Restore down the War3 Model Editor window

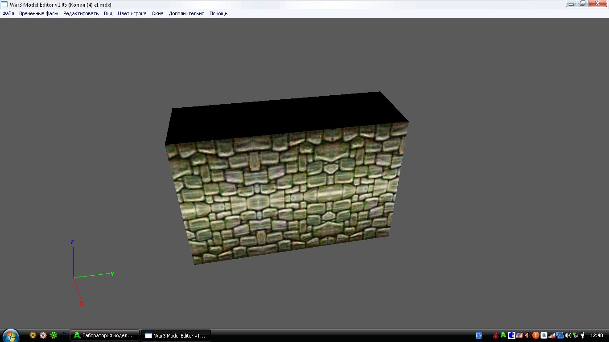click(582, 4)
